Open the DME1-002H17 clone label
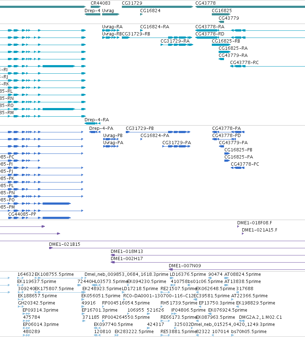This screenshot has width=305, height=337. coord(127,259)
